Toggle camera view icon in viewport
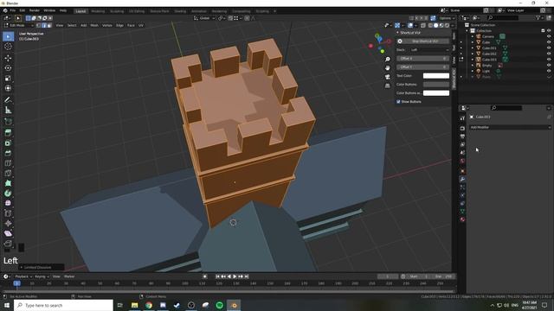This screenshot has height=311, width=554. coord(388,77)
